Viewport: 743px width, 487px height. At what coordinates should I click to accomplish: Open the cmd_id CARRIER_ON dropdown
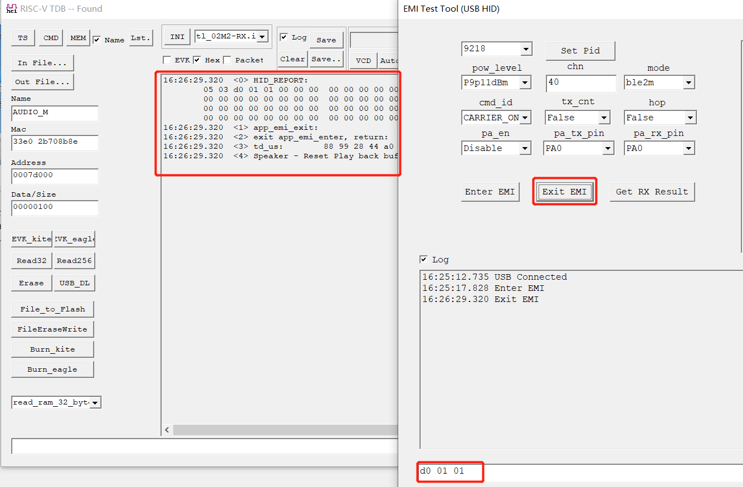(525, 118)
